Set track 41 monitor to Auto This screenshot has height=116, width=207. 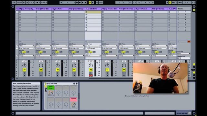pyautogui.click(x=74, y=52)
